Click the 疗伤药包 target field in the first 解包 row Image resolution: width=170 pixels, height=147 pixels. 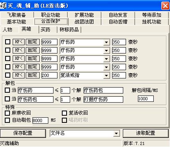103,90
